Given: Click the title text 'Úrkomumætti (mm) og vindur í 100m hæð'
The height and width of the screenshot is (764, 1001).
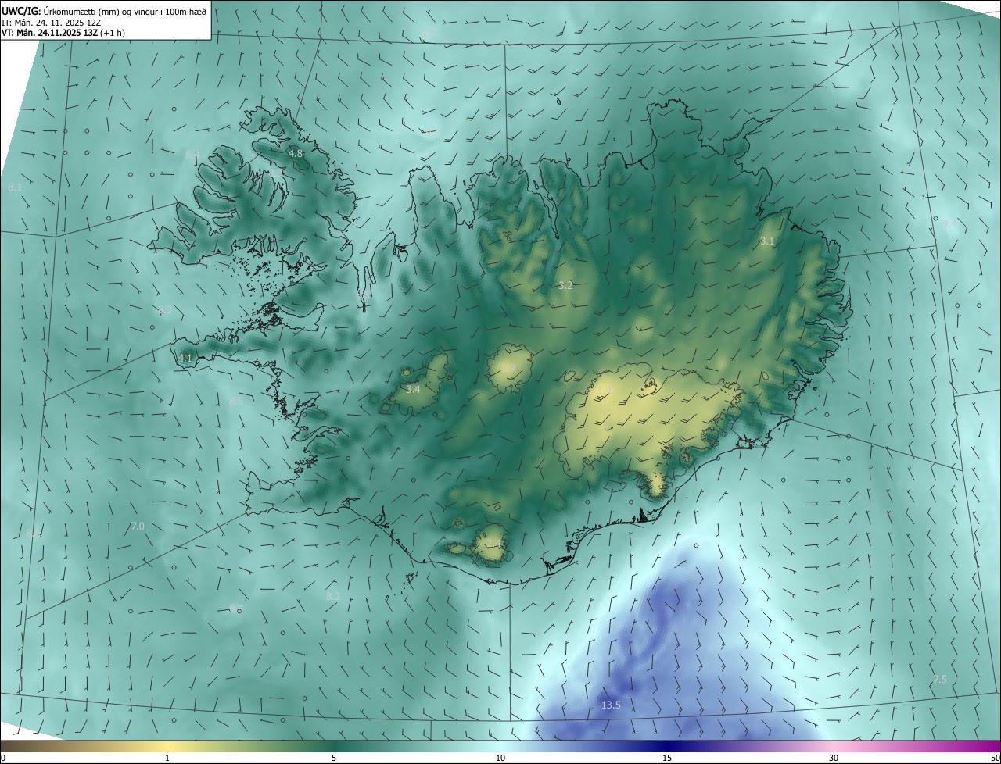Looking at the screenshot, I should pos(124,10).
